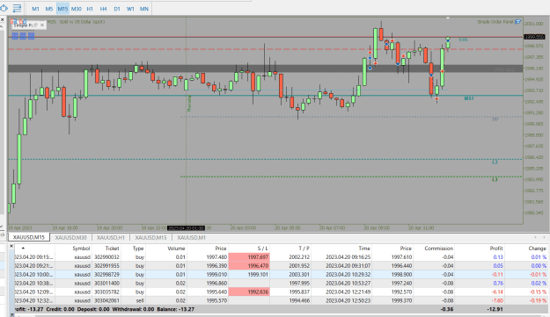Click the third blue button on the chart panel
The image size is (550, 317).
click(31, 36)
